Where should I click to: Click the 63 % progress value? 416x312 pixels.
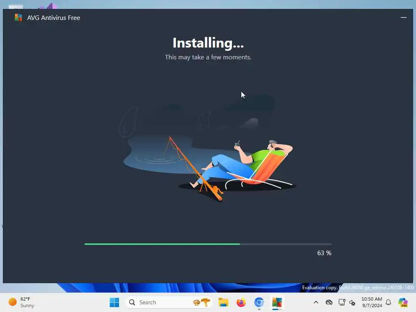coord(324,253)
